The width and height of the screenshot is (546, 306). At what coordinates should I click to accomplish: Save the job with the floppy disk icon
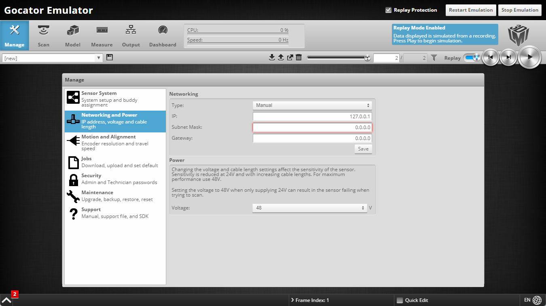110,58
